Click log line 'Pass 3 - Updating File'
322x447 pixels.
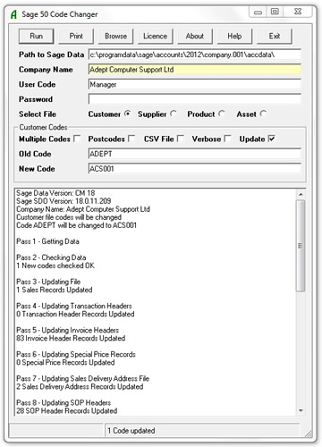pos(48,282)
